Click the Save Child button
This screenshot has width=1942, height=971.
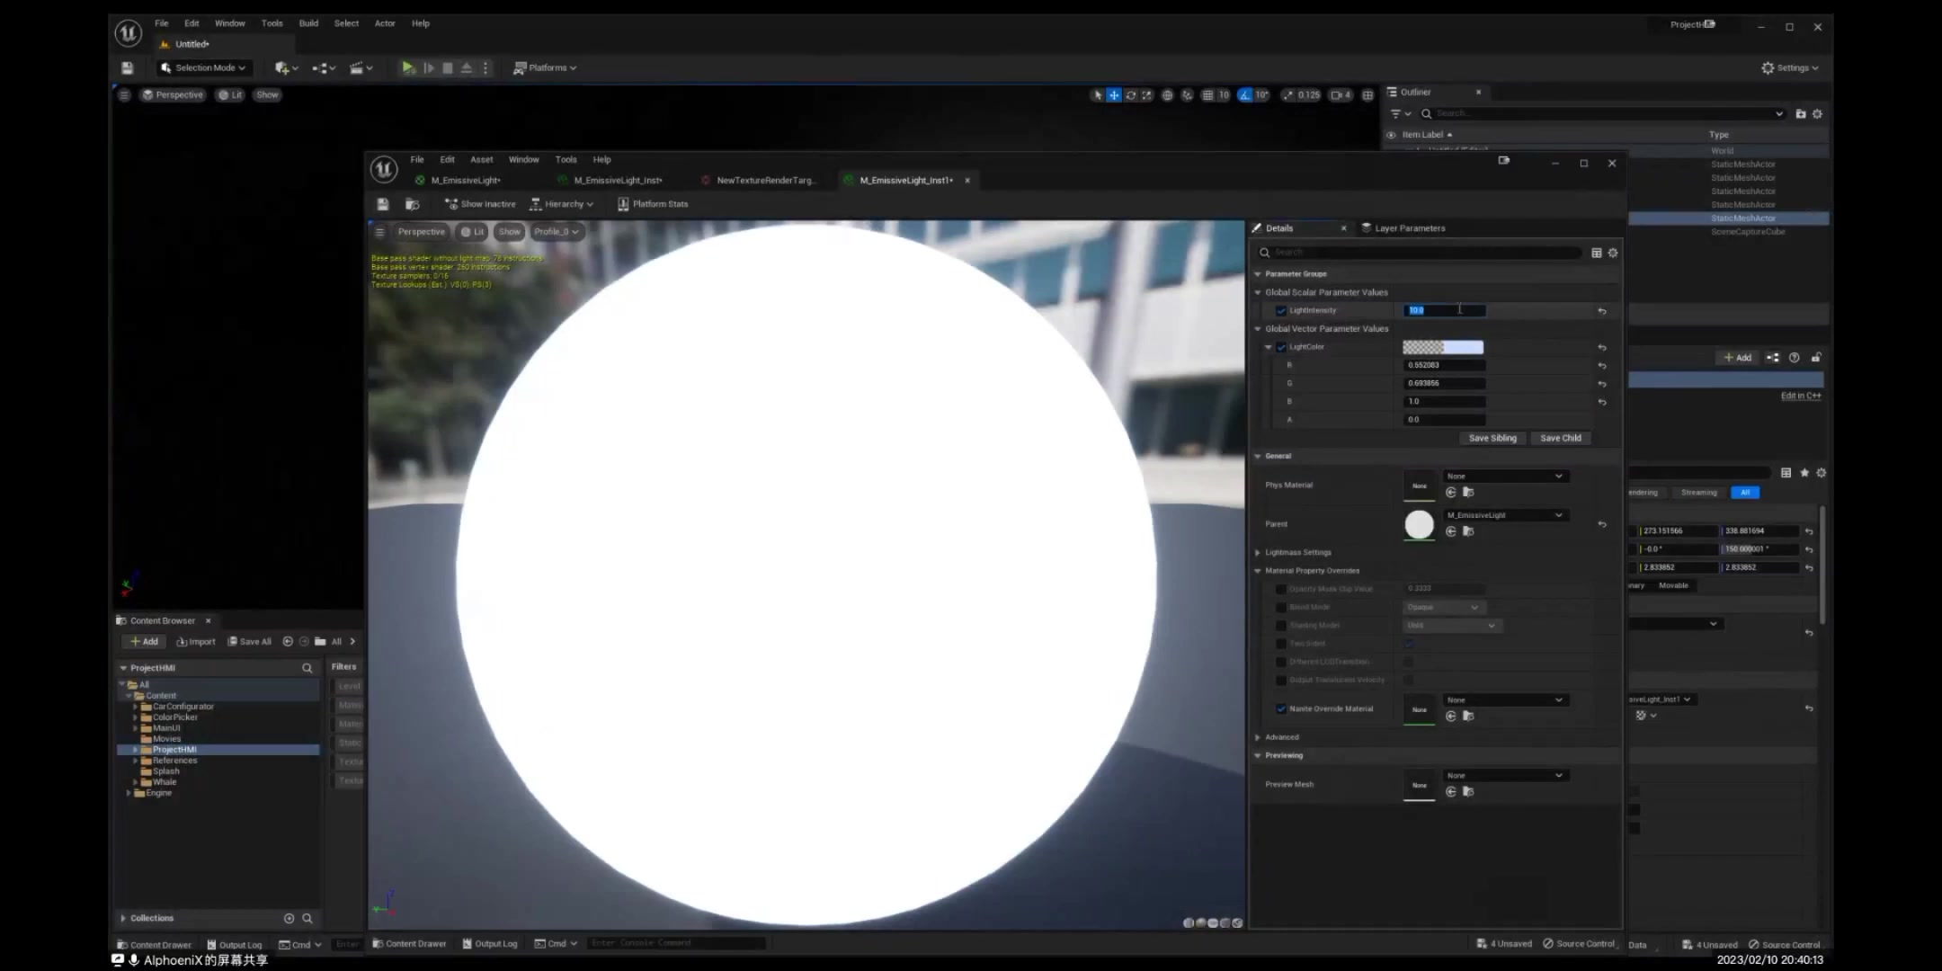pyautogui.click(x=1561, y=439)
